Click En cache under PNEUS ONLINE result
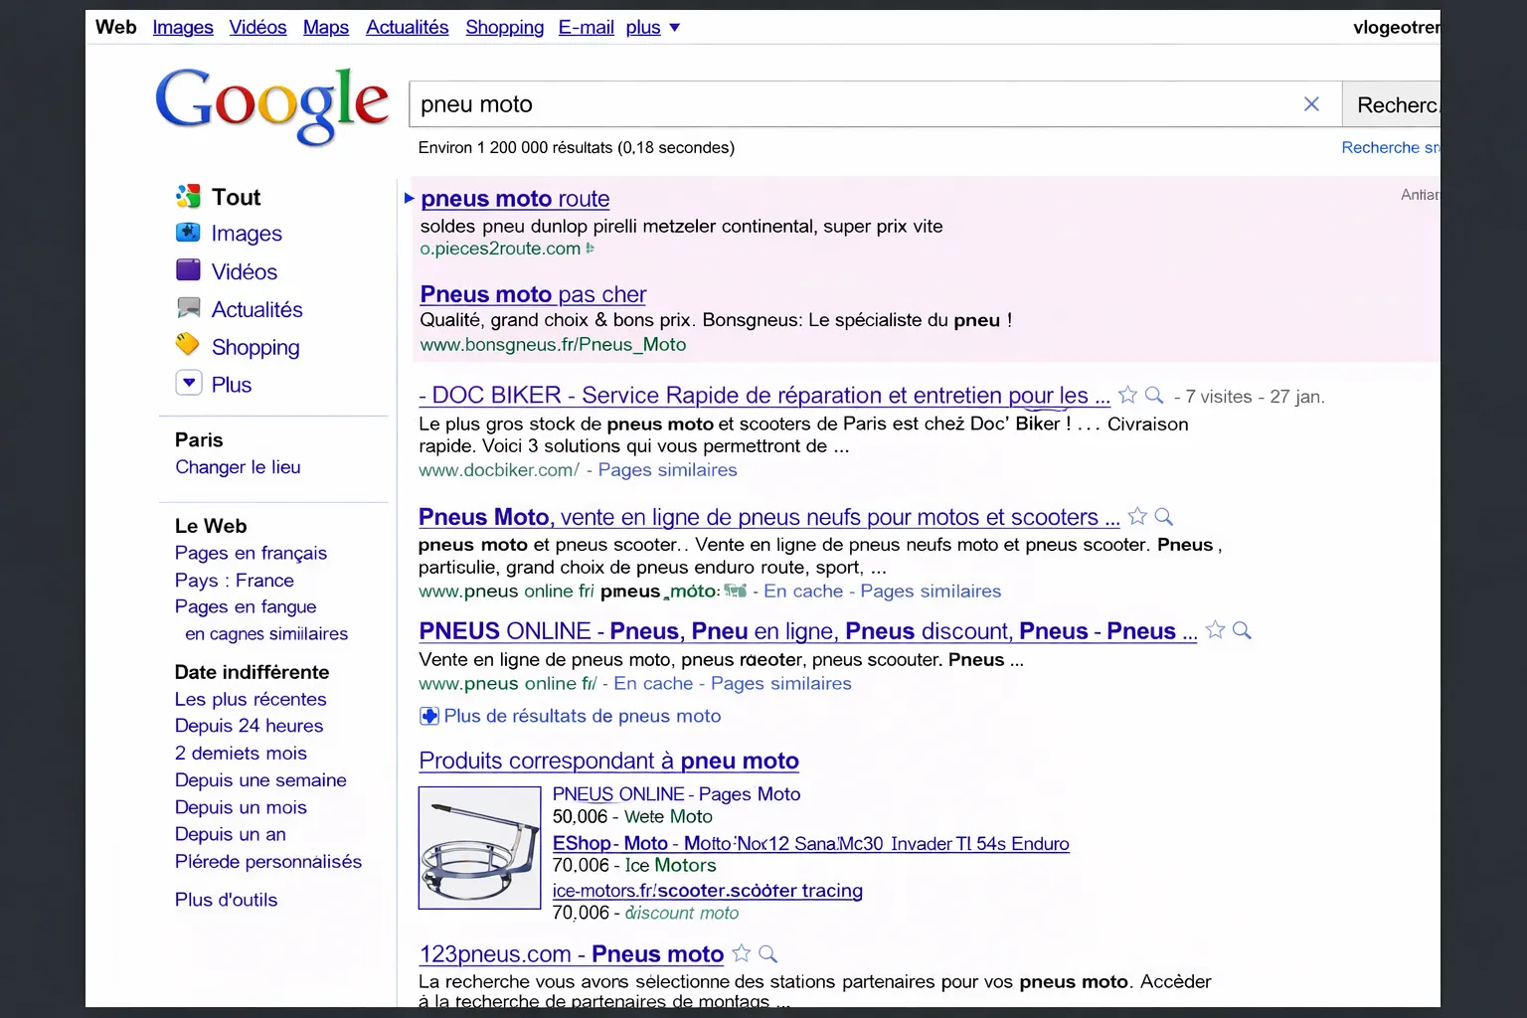Screen dimensions: 1527x1018 653,684
